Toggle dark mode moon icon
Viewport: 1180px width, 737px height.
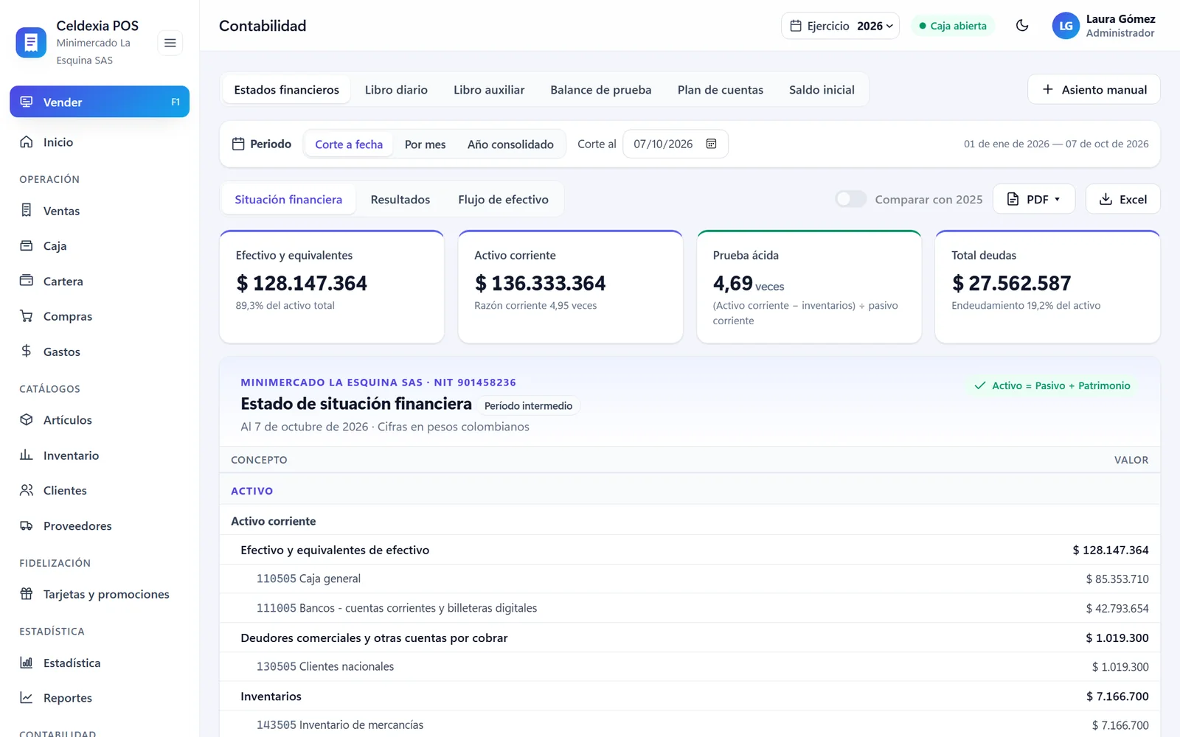(x=1022, y=26)
